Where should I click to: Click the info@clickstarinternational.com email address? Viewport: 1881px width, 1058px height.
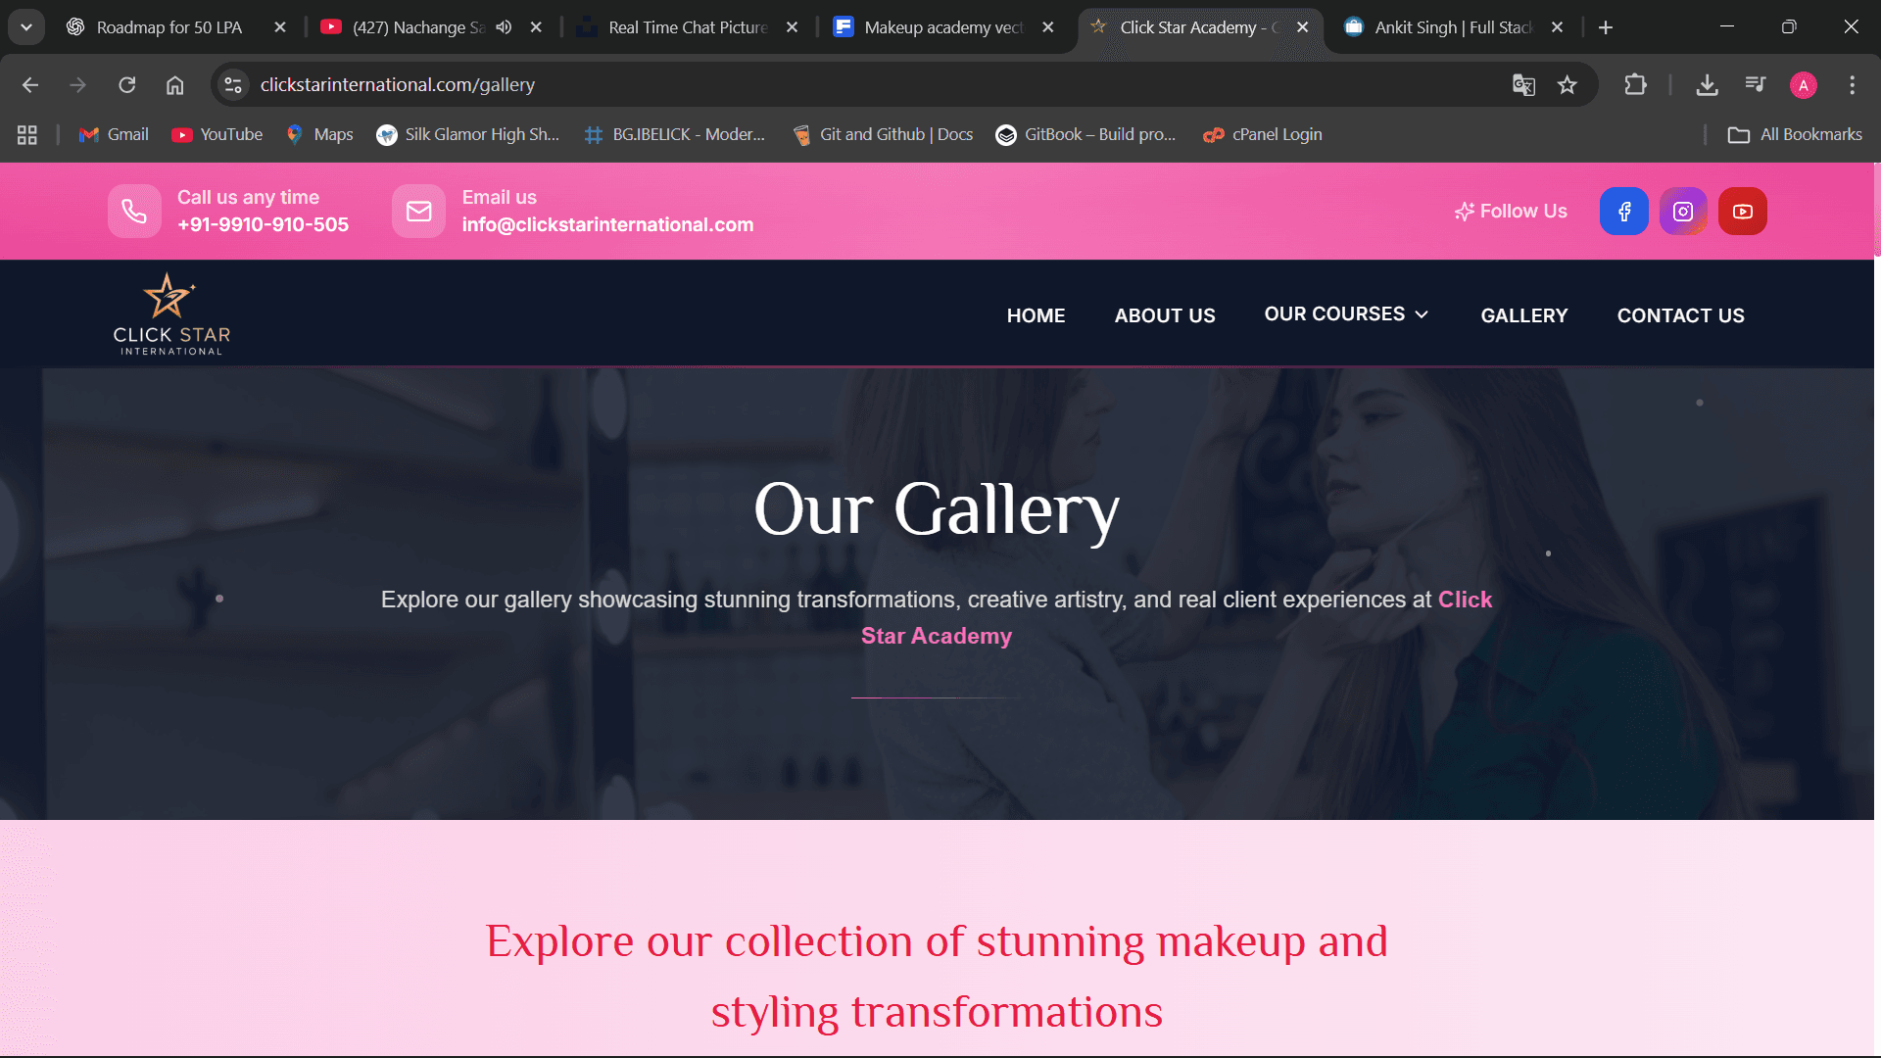pyautogui.click(x=607, y=225)
